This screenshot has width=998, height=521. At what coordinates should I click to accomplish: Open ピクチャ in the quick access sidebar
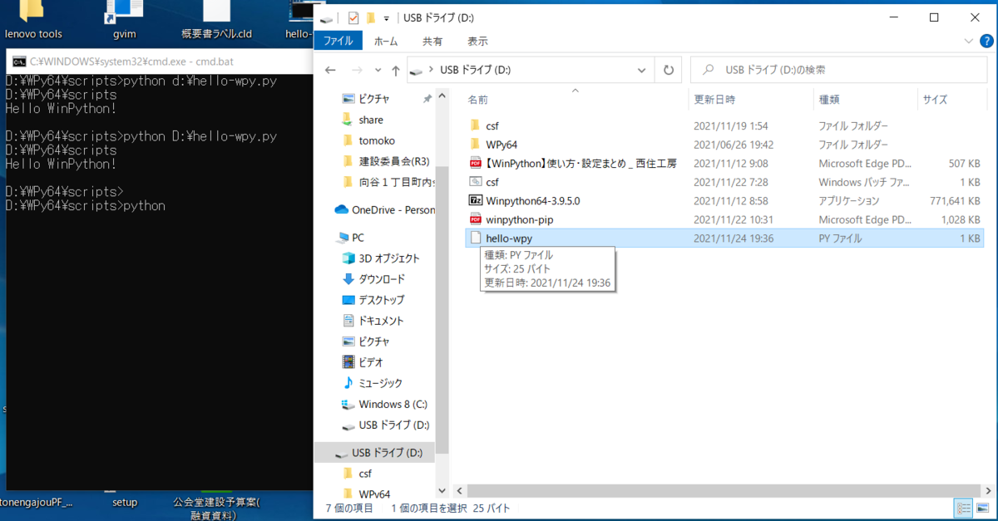(x=374, y=99)
